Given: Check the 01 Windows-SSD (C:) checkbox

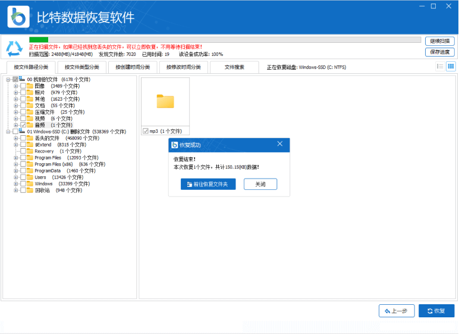Looking at the screenshot, I should tap(15, 132).
